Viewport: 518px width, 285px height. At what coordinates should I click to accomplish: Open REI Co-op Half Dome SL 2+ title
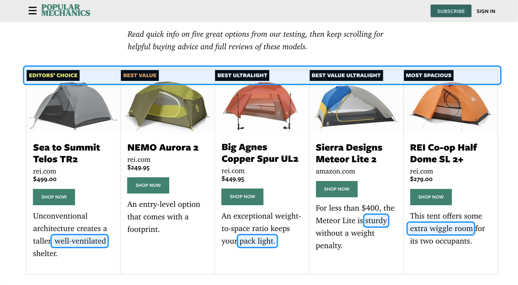pos(444,153)
